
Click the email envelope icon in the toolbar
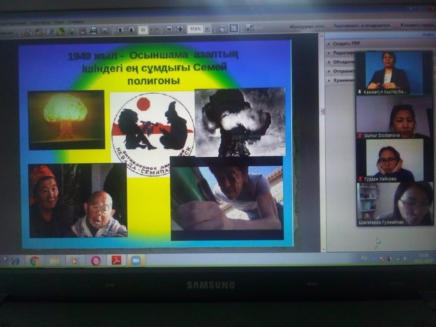click(x=105, y=31)
